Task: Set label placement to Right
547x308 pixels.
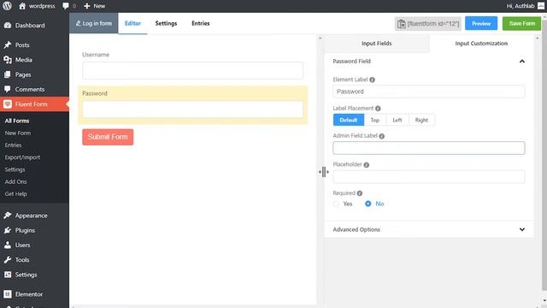Action: (421, 120)
